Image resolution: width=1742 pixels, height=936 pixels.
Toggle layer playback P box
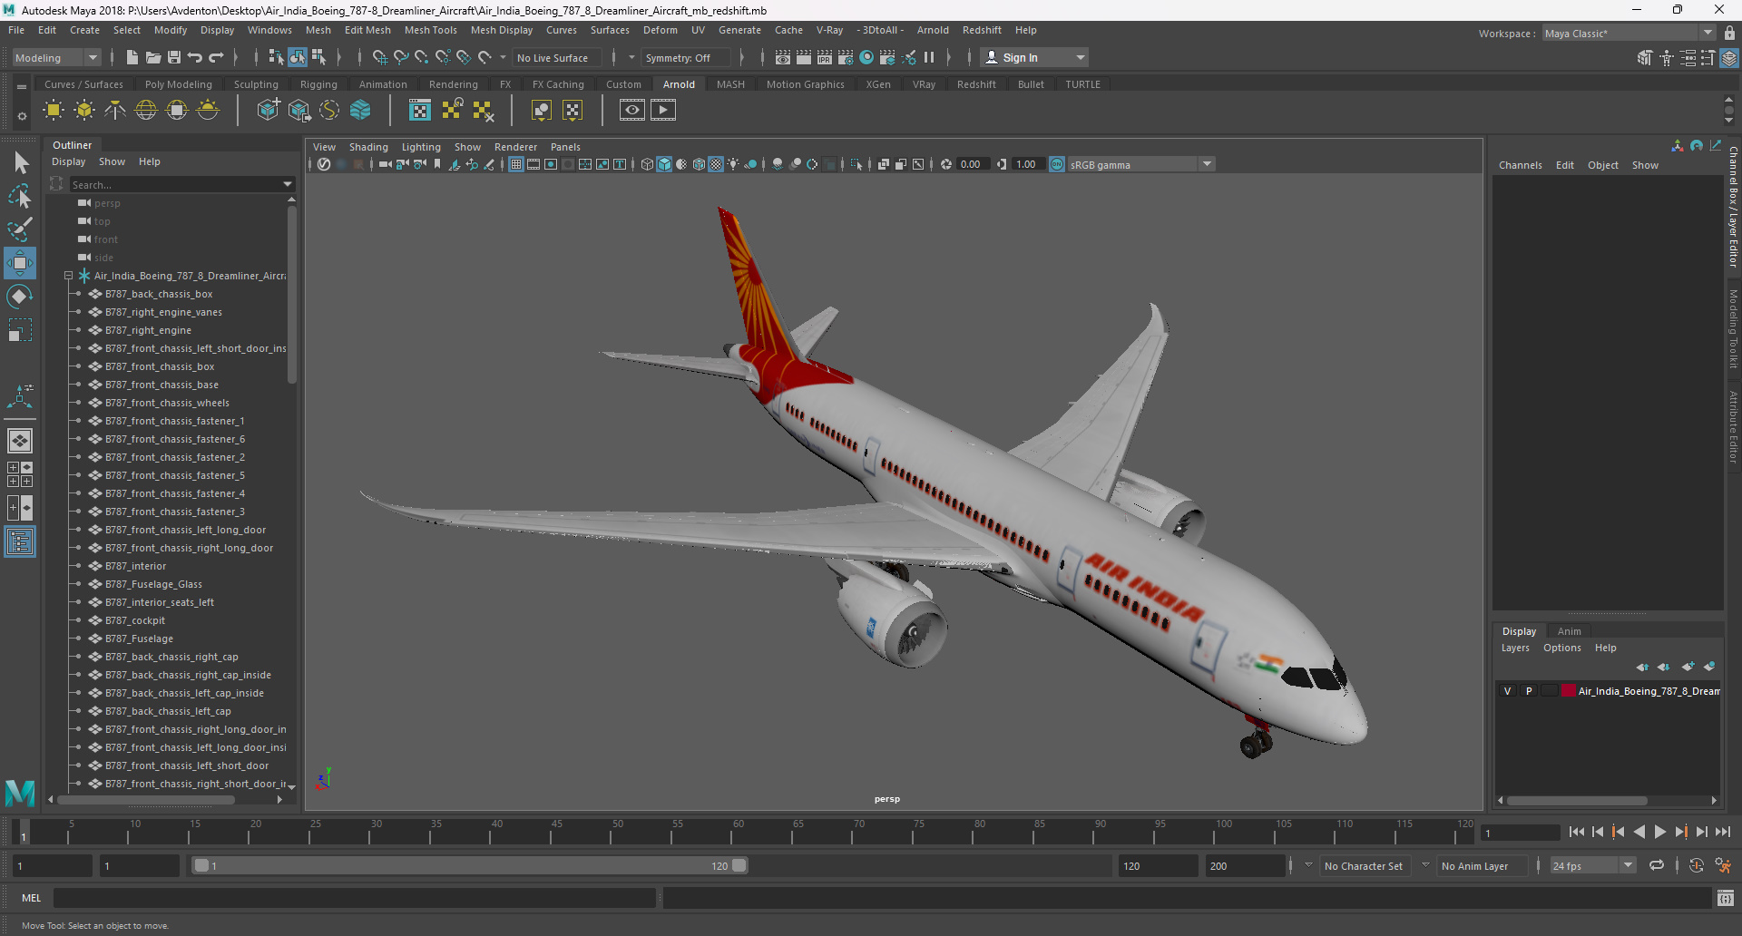point(1529,691)
